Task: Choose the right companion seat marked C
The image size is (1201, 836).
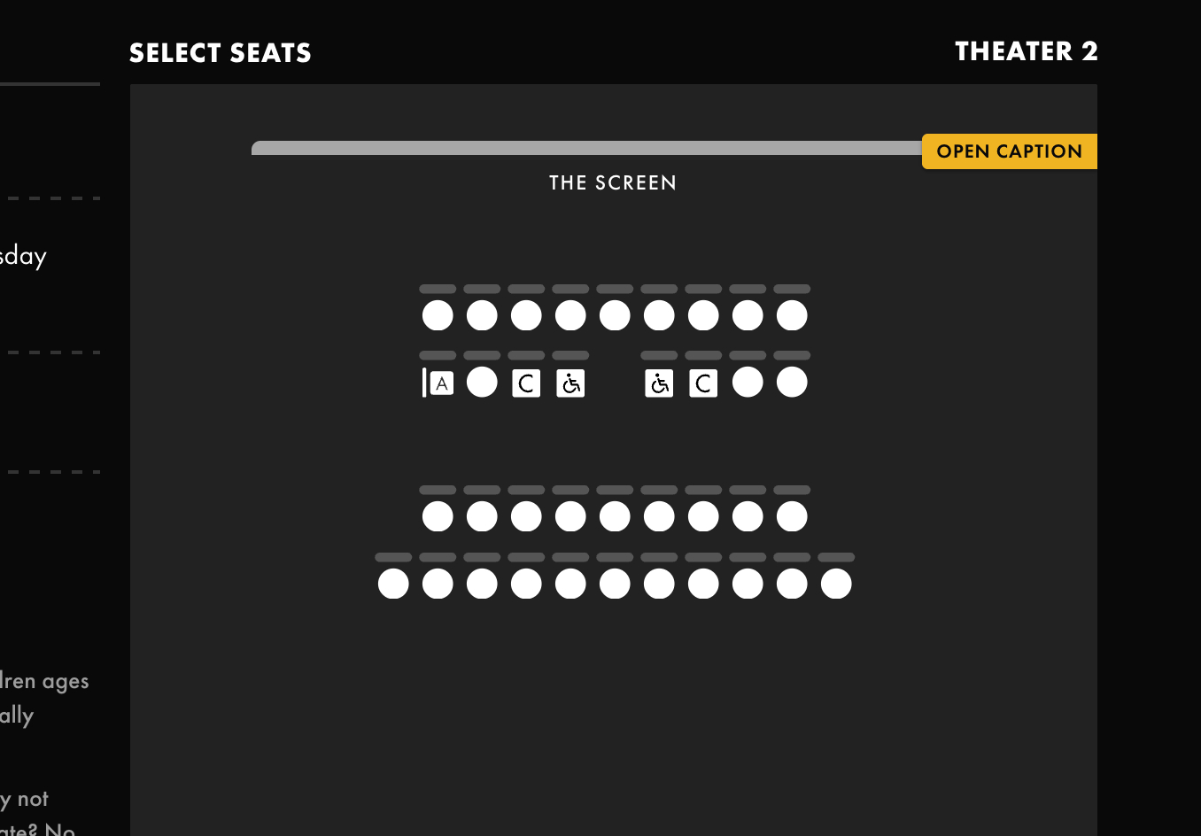Action: tap(703, 383)
